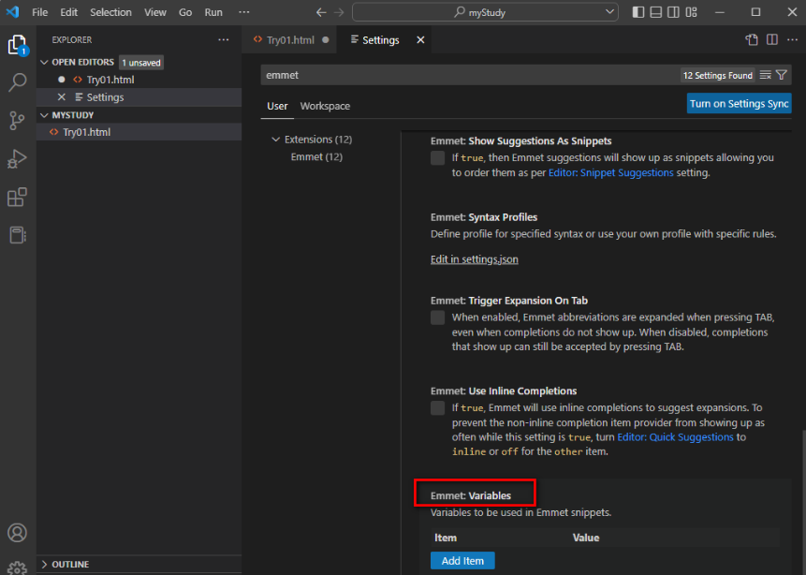Screen dimensions: 806x575
Task: Click the settings editor vertical scrollbar
Action: pos(803,501)
